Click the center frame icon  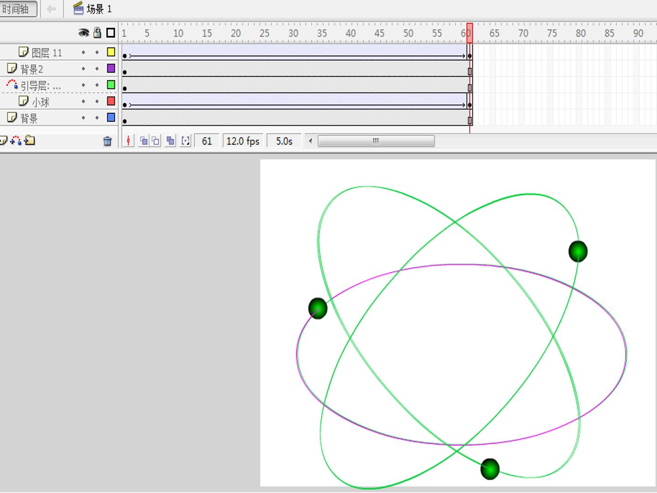pyautogui.click(x=129, y=141)
